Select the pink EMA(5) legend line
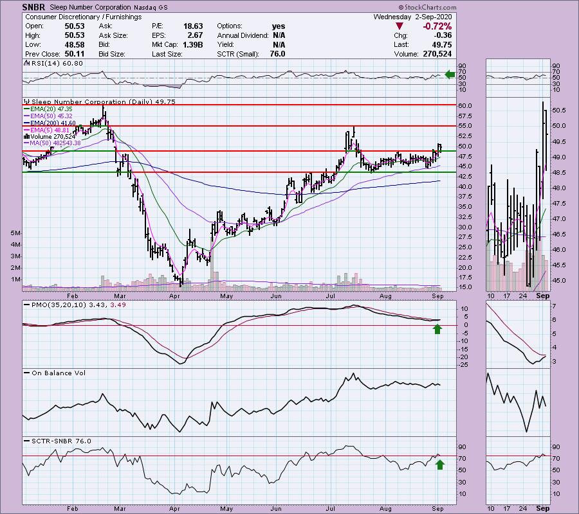579x514 pixels. coord(27,130)
